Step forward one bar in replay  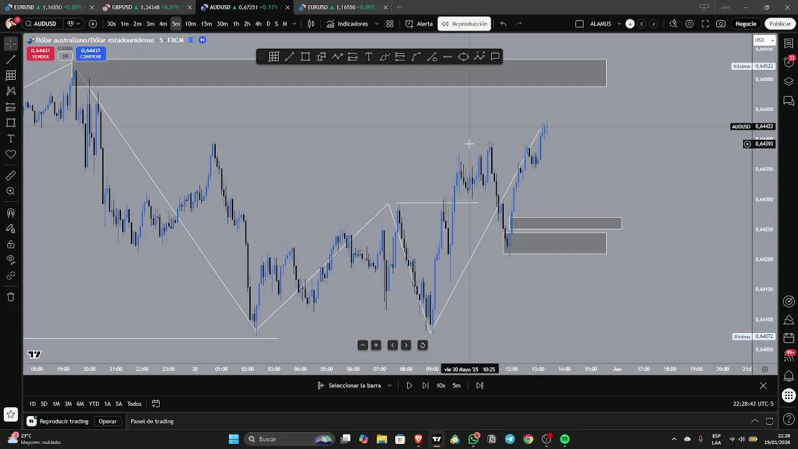[425, 385]
